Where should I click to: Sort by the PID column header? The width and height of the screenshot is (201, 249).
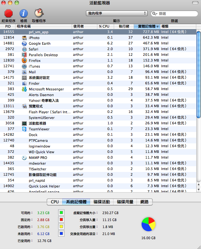[8, 26]
